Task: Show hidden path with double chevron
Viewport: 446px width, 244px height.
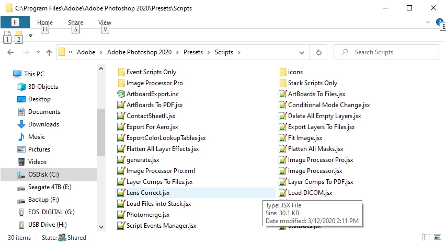Action: [x=71, y=52]
